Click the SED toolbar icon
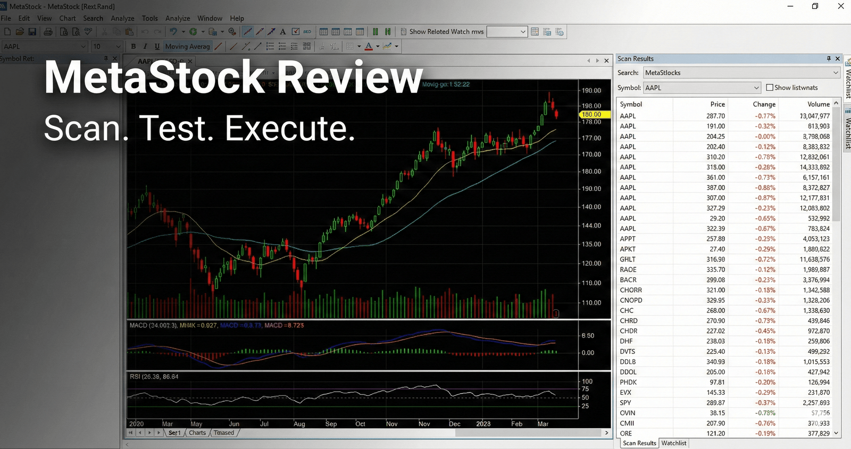The image size is (851, 449). 307,32
